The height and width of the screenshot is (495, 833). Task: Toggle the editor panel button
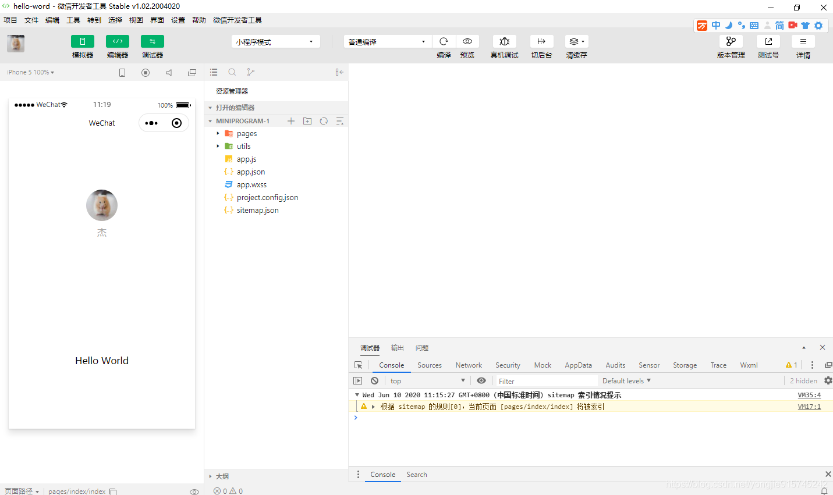click(118, 41)
